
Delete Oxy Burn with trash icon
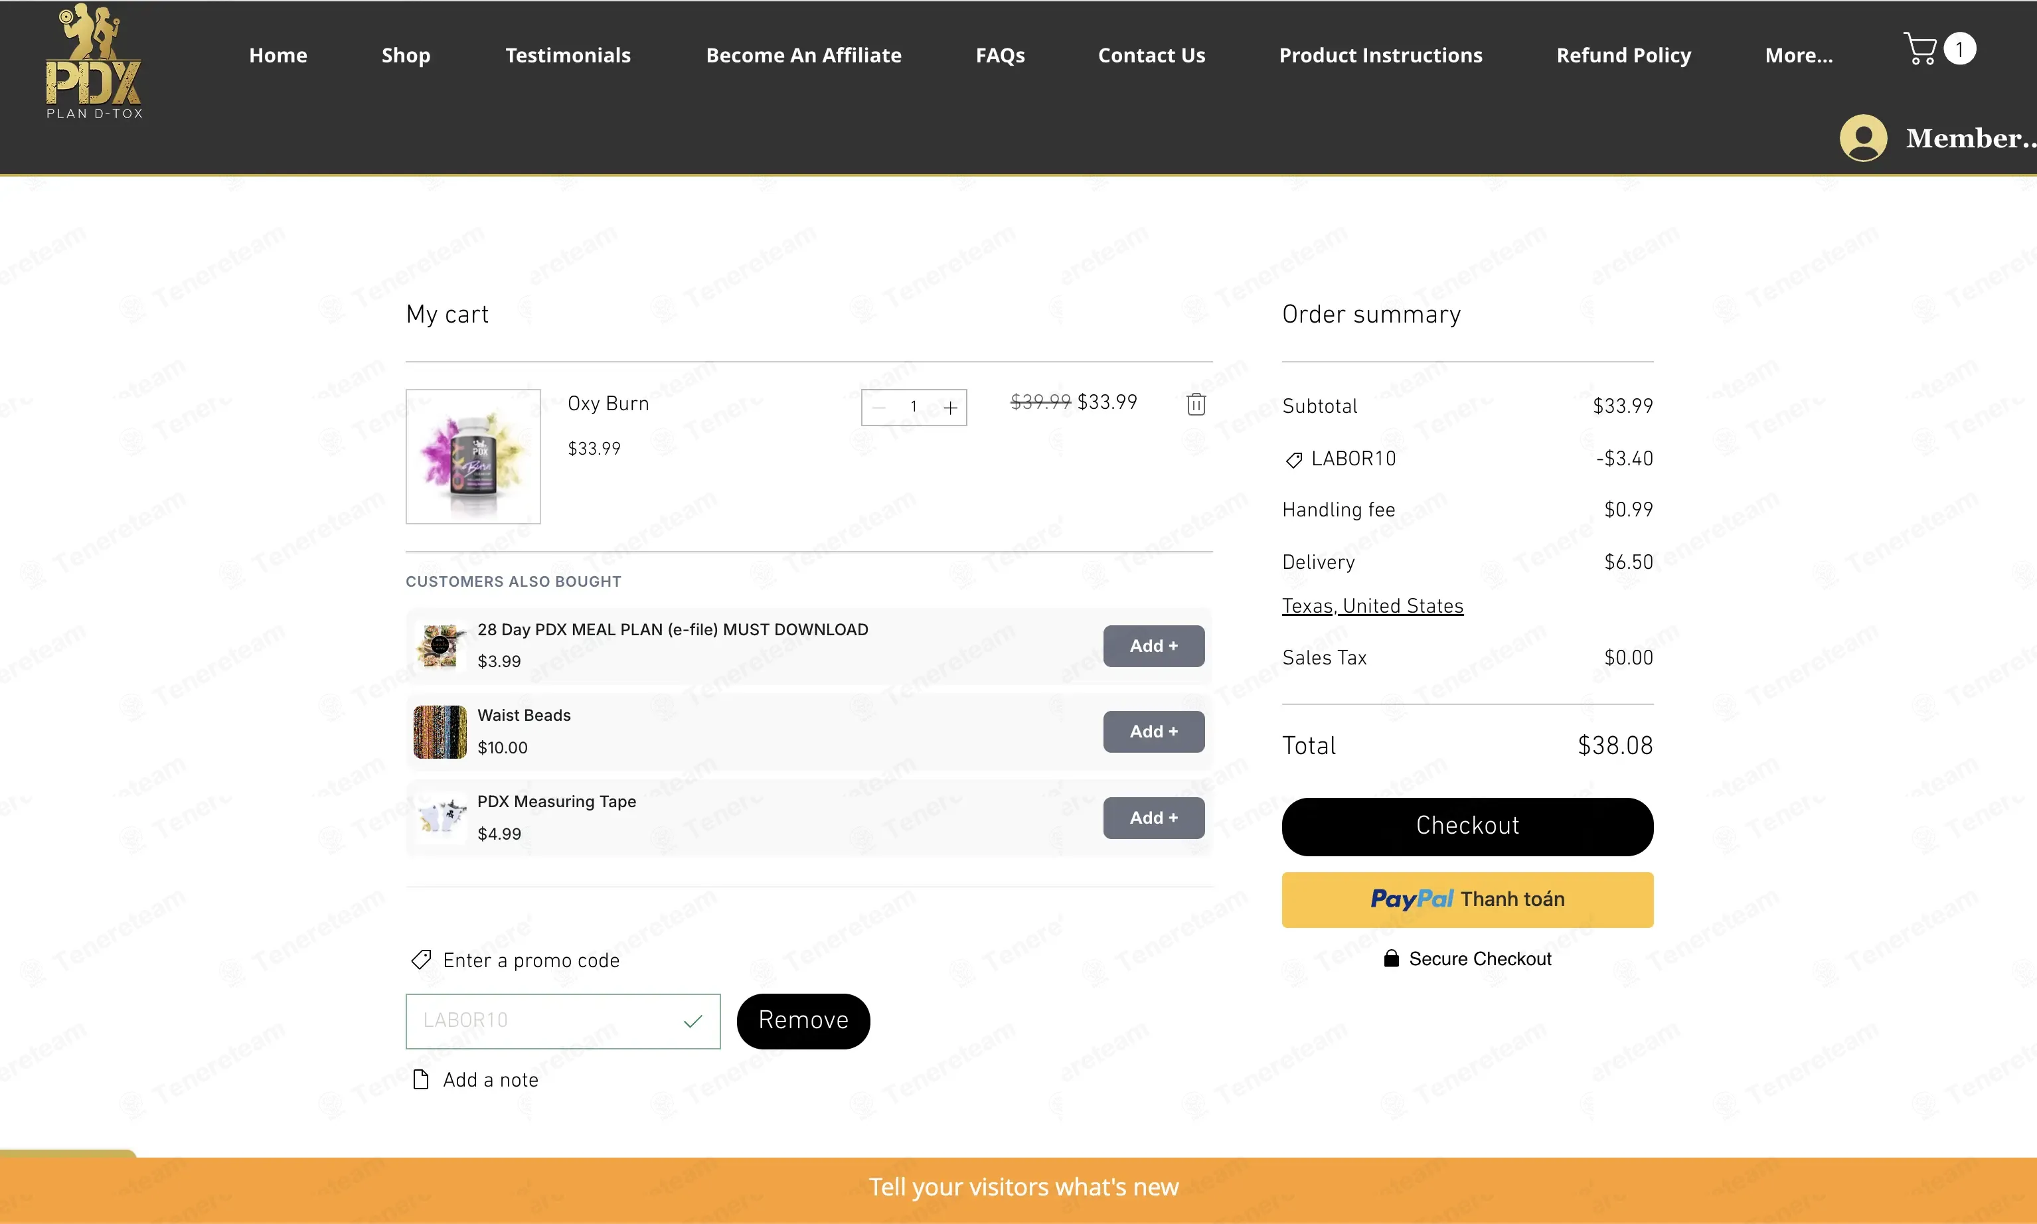coord(1196,404)
